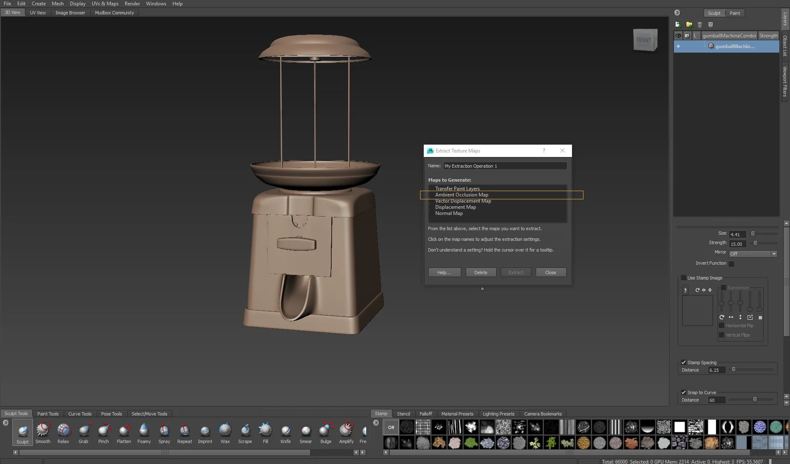Click the Close button in dialog

coord(551,272)
